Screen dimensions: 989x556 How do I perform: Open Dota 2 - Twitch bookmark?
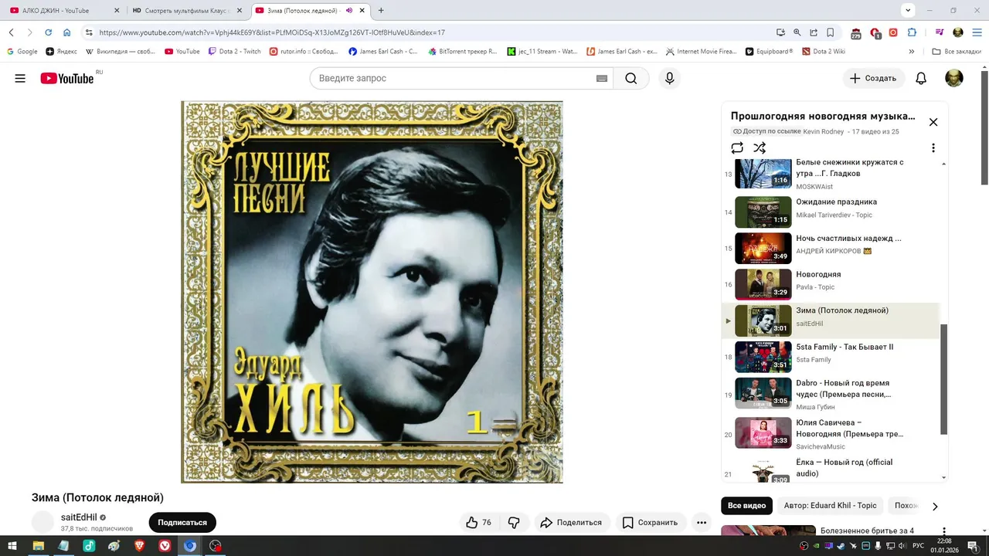[x=235, y=52]
